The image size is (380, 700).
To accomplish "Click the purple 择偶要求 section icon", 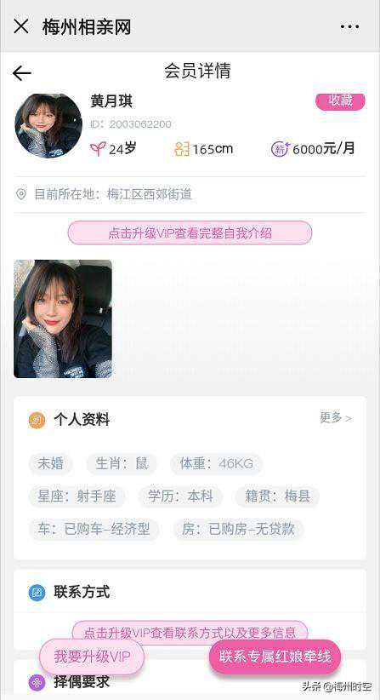I will (37, 682).
